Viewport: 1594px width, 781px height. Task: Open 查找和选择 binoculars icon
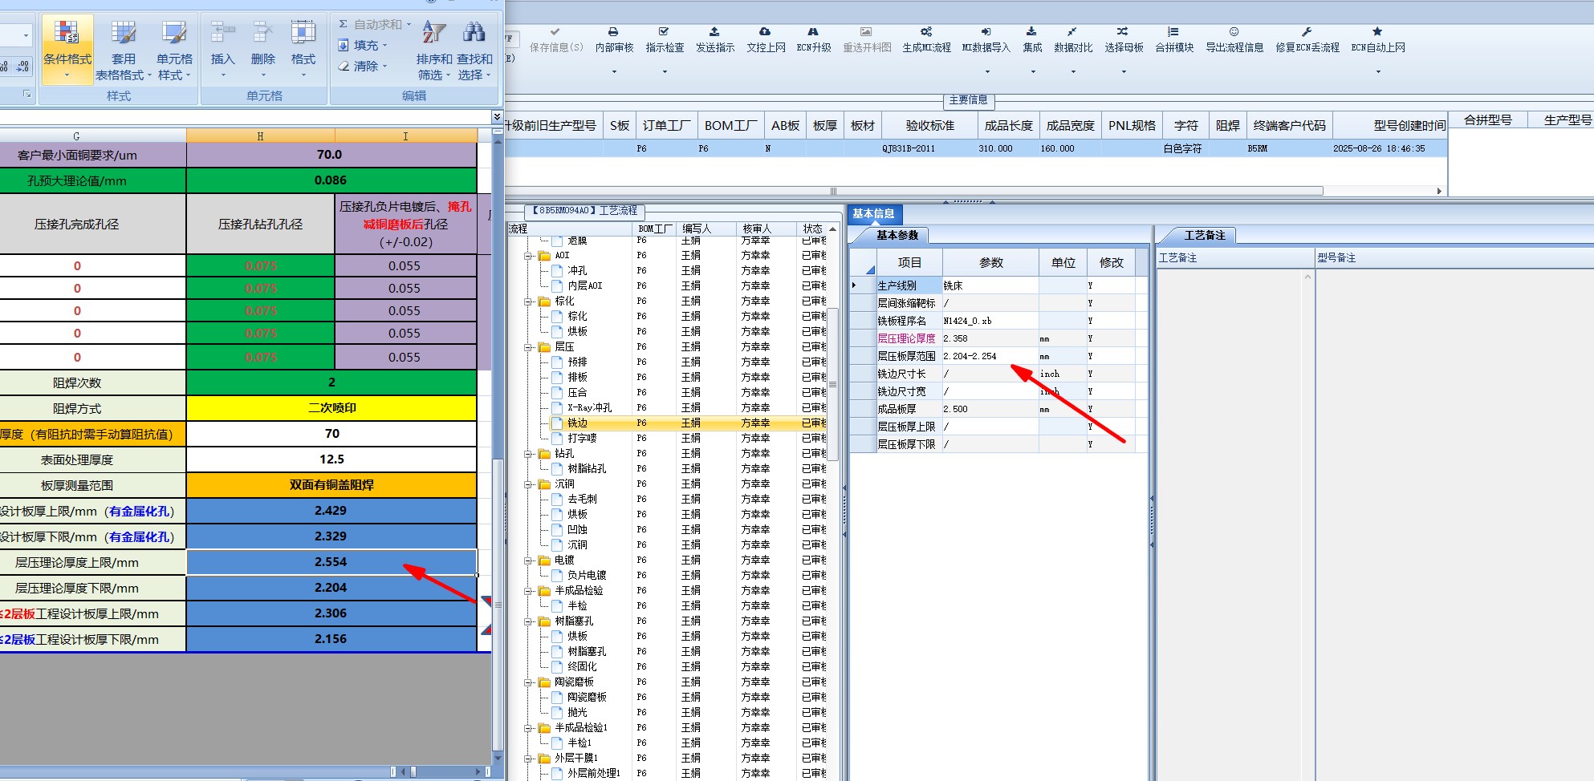(474, 32)
